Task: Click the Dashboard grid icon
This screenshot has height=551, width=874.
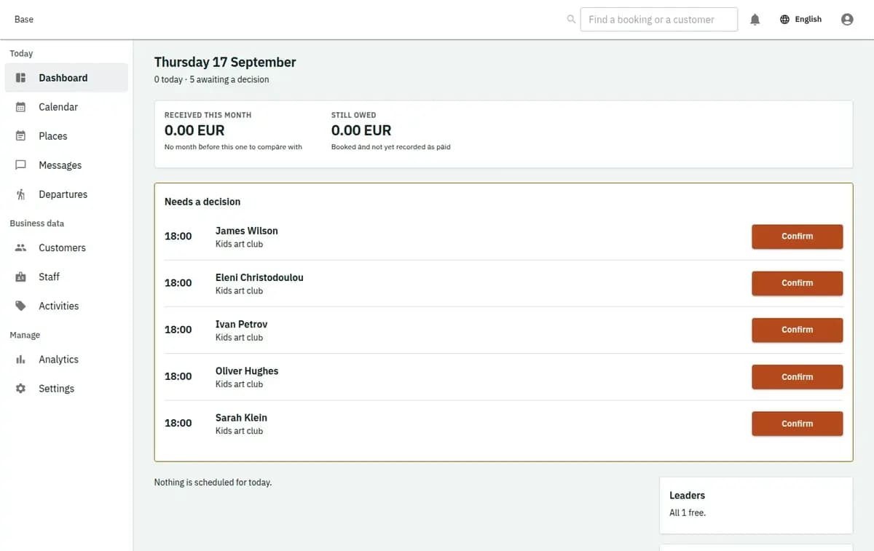Action: tap(21, 78)
